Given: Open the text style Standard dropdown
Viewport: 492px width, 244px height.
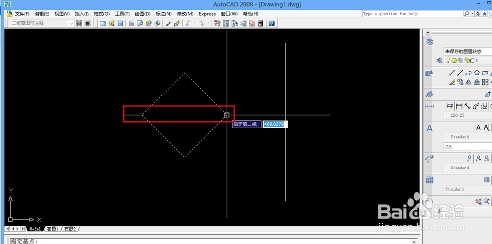Looking at the screenshot, I should (x=468, y=137).
